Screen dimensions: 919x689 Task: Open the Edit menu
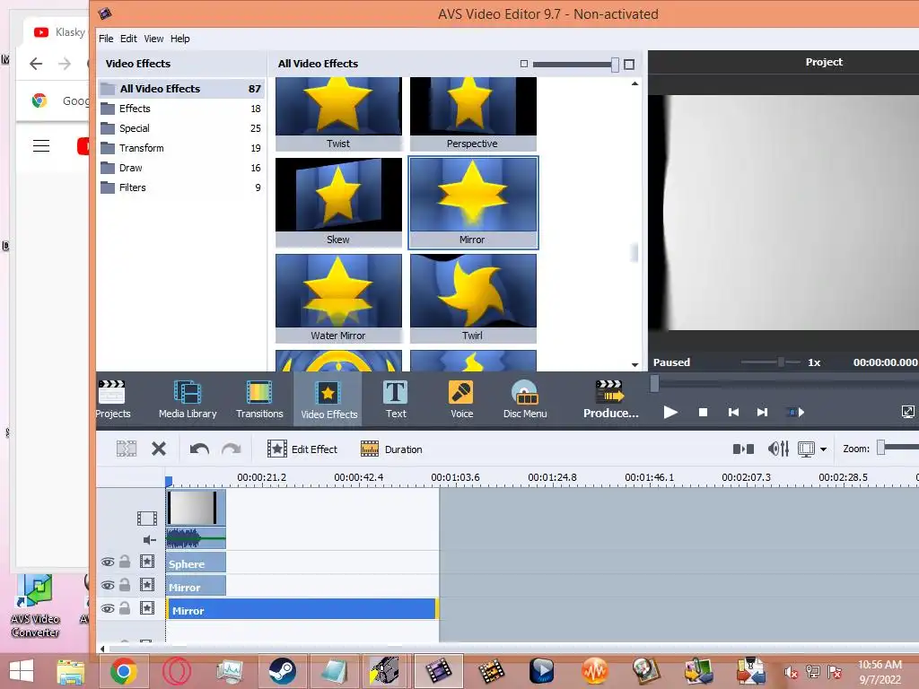click(128, 39)
